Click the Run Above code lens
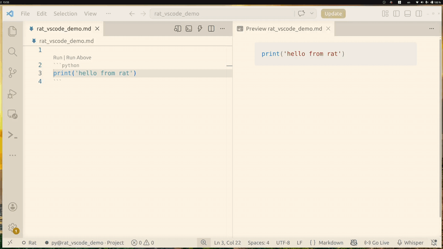The width and height of the screenshot is (443, 249). coord(78,57)
